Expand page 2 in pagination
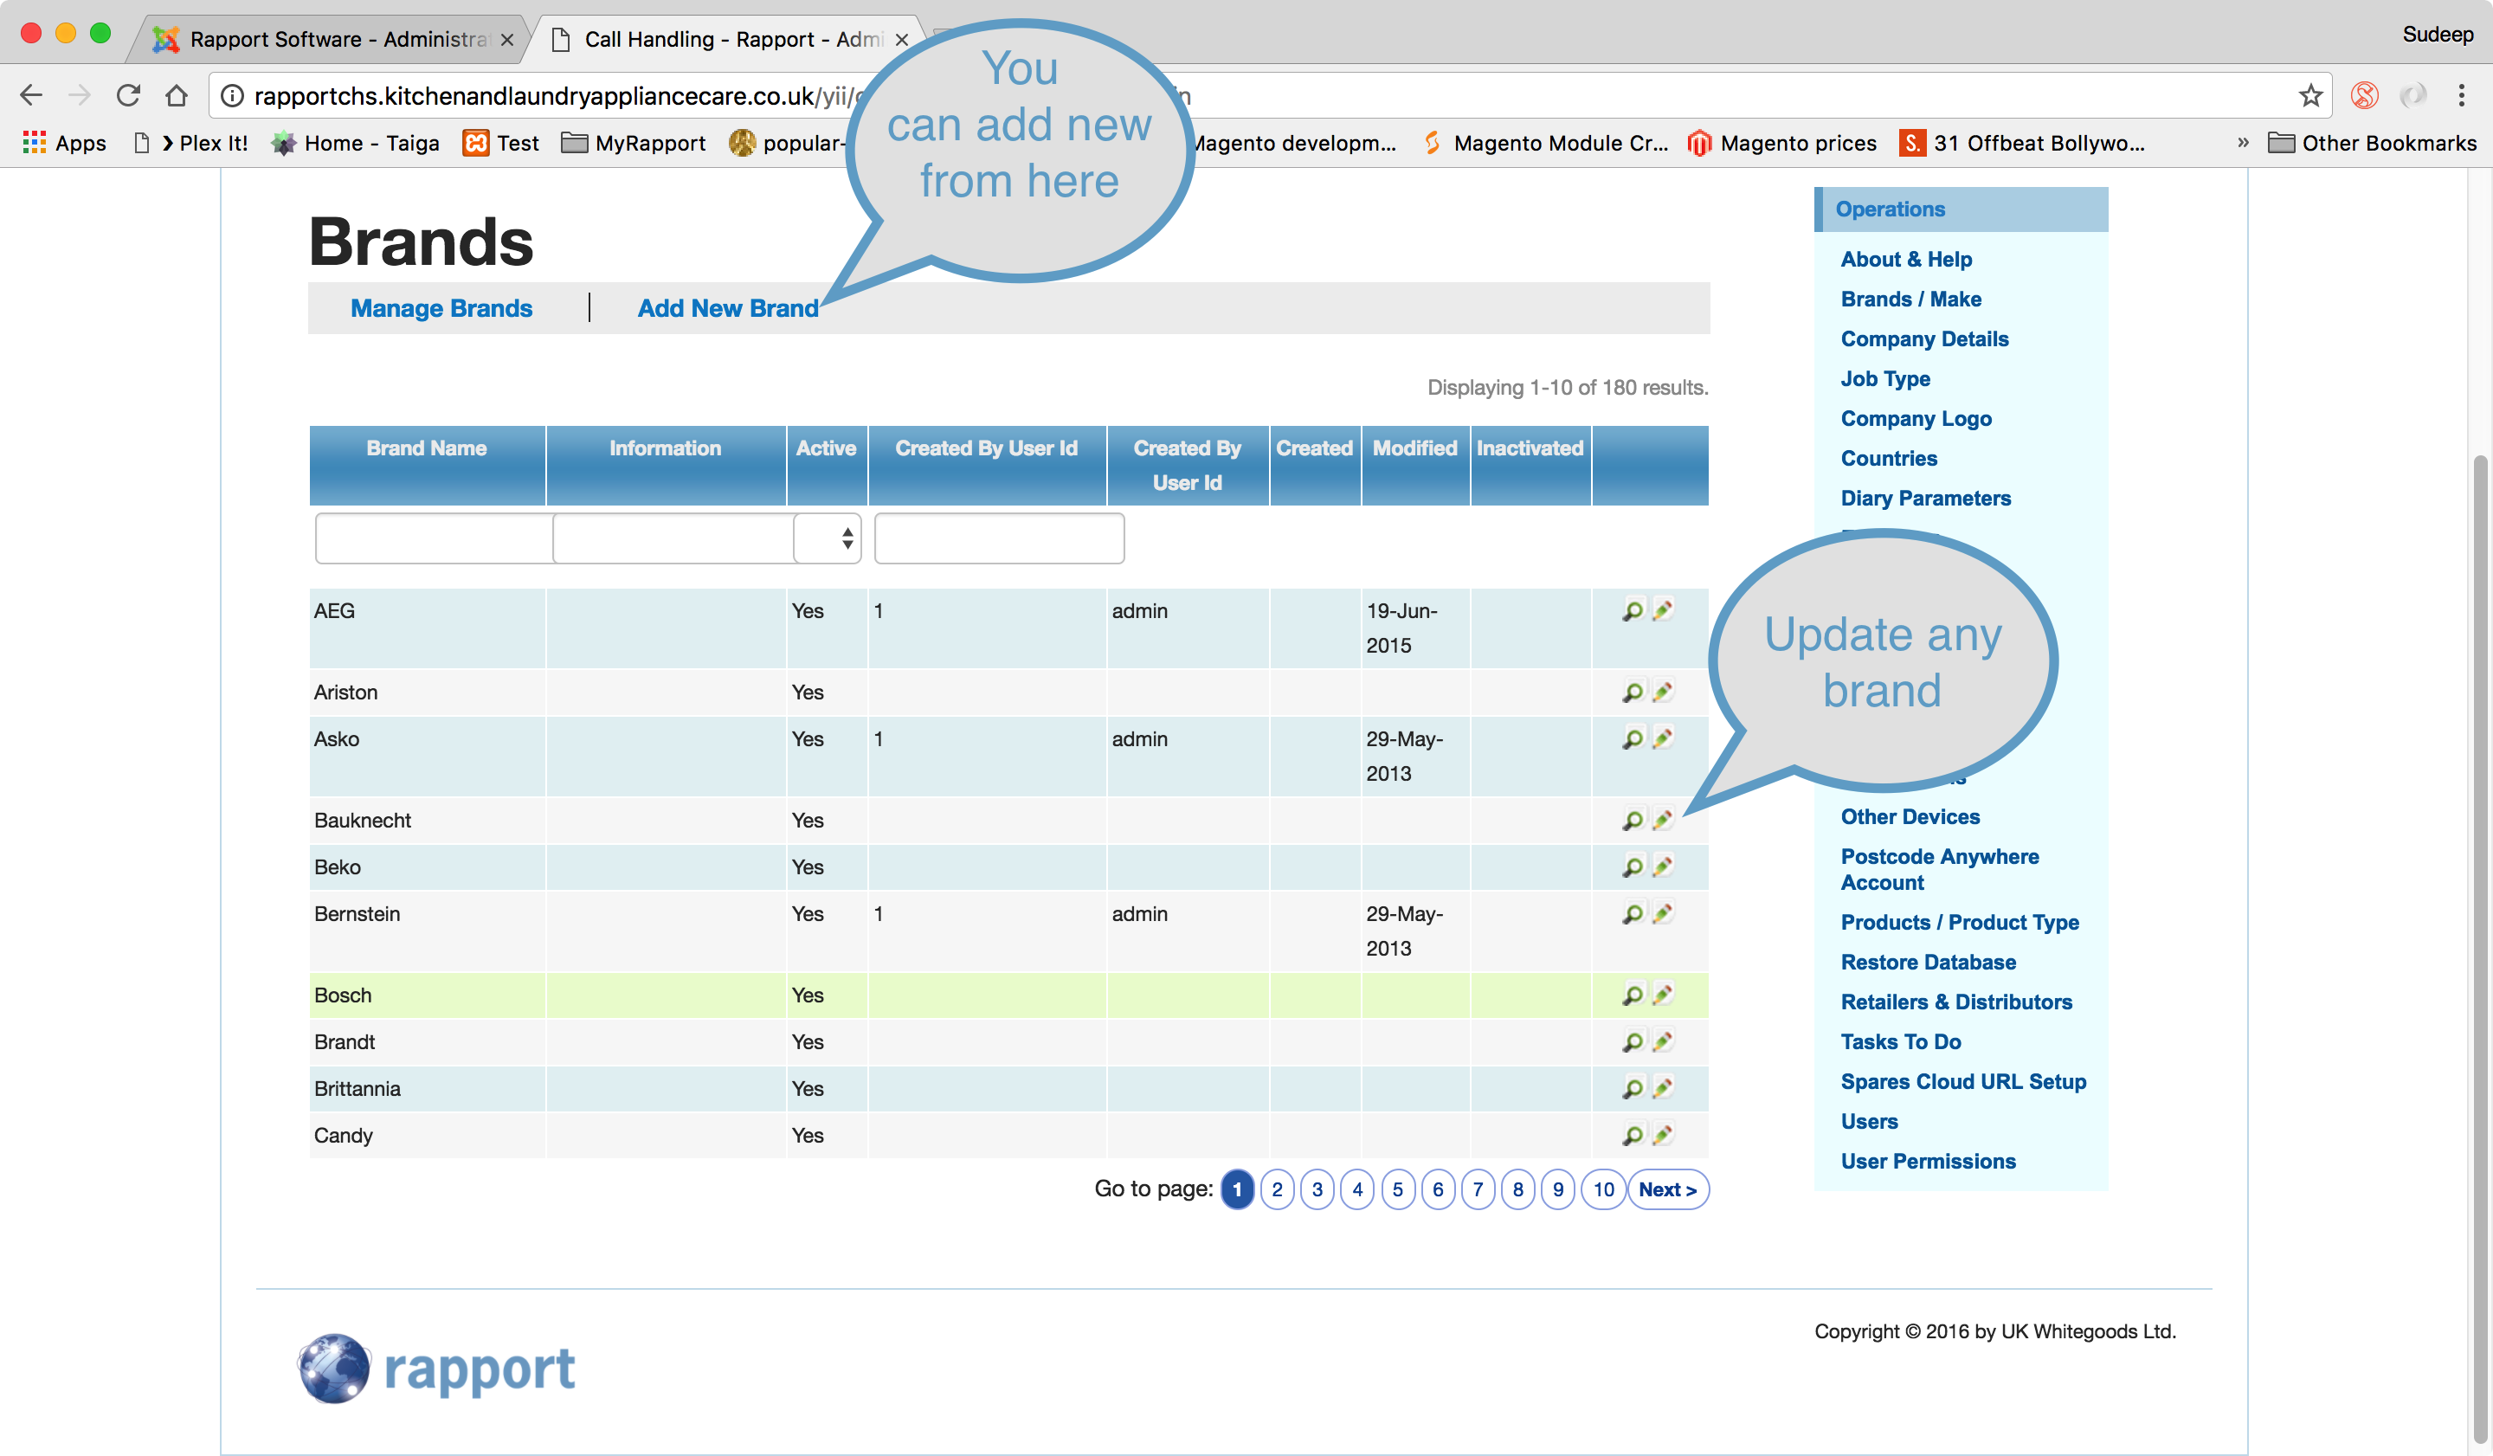The image size is (2493, 1456). pos(1277,1189)
